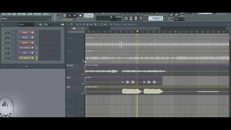Stop playback with the stop button

tap(75, 16)
